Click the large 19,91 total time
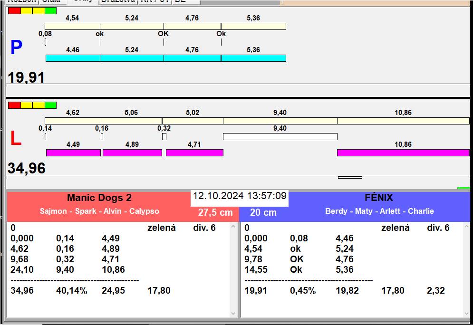473x325 pixels. (26, 77)
